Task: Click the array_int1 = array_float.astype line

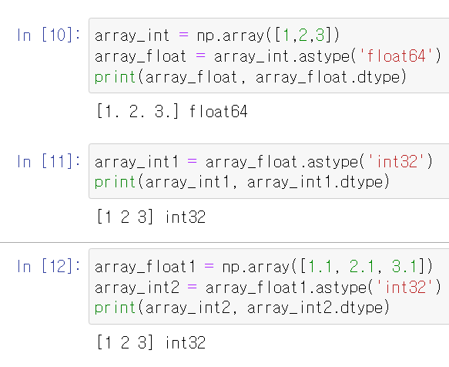Action: point(263,162)
